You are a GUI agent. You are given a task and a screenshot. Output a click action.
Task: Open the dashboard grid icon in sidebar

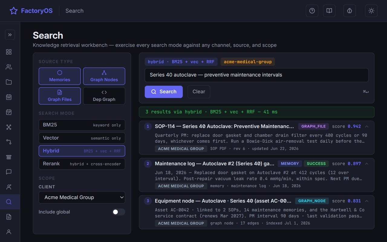click(x=9, y=52)
